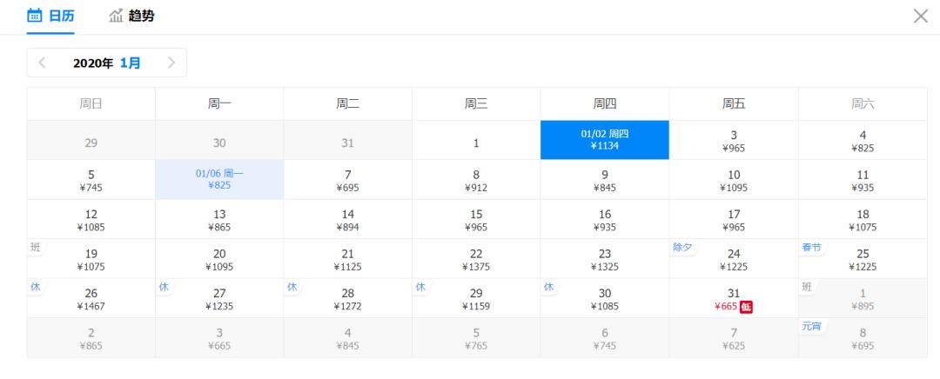This screenshot has width=940, height=379.
Task: Close the calendar panel with X
Action: (920, 16)
